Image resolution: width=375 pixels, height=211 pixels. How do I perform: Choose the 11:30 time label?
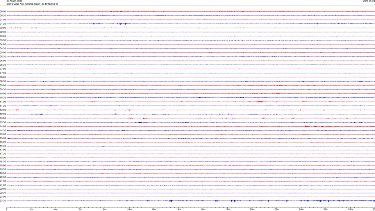tap(3, 106)
